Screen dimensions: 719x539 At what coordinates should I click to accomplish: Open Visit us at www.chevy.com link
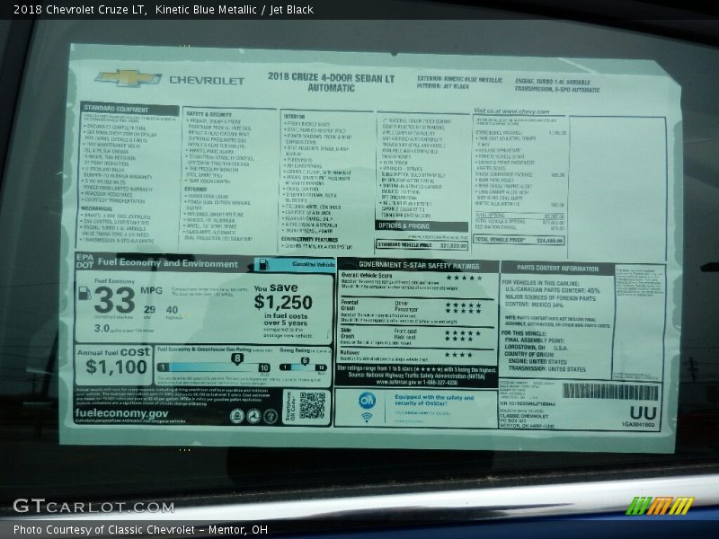511,110
